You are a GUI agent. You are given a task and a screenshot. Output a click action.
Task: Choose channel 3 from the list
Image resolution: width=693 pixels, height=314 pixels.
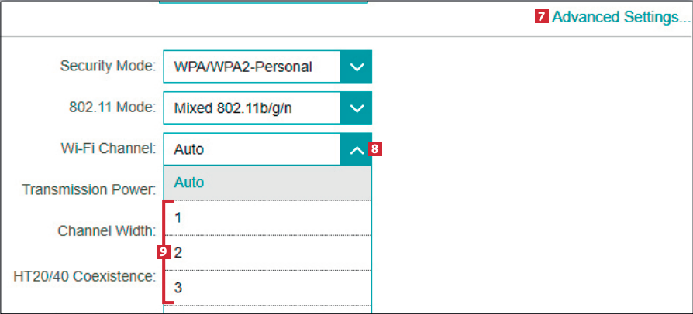pos(267,288)
